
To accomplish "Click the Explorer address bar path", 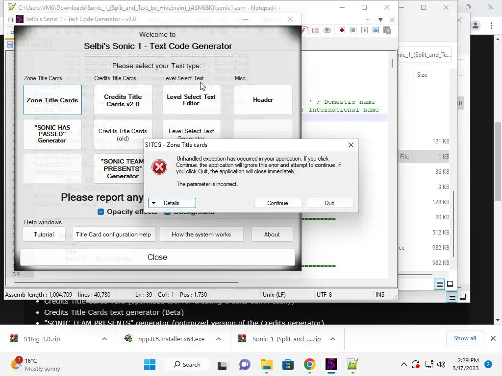I will click(x=424, y=55).
